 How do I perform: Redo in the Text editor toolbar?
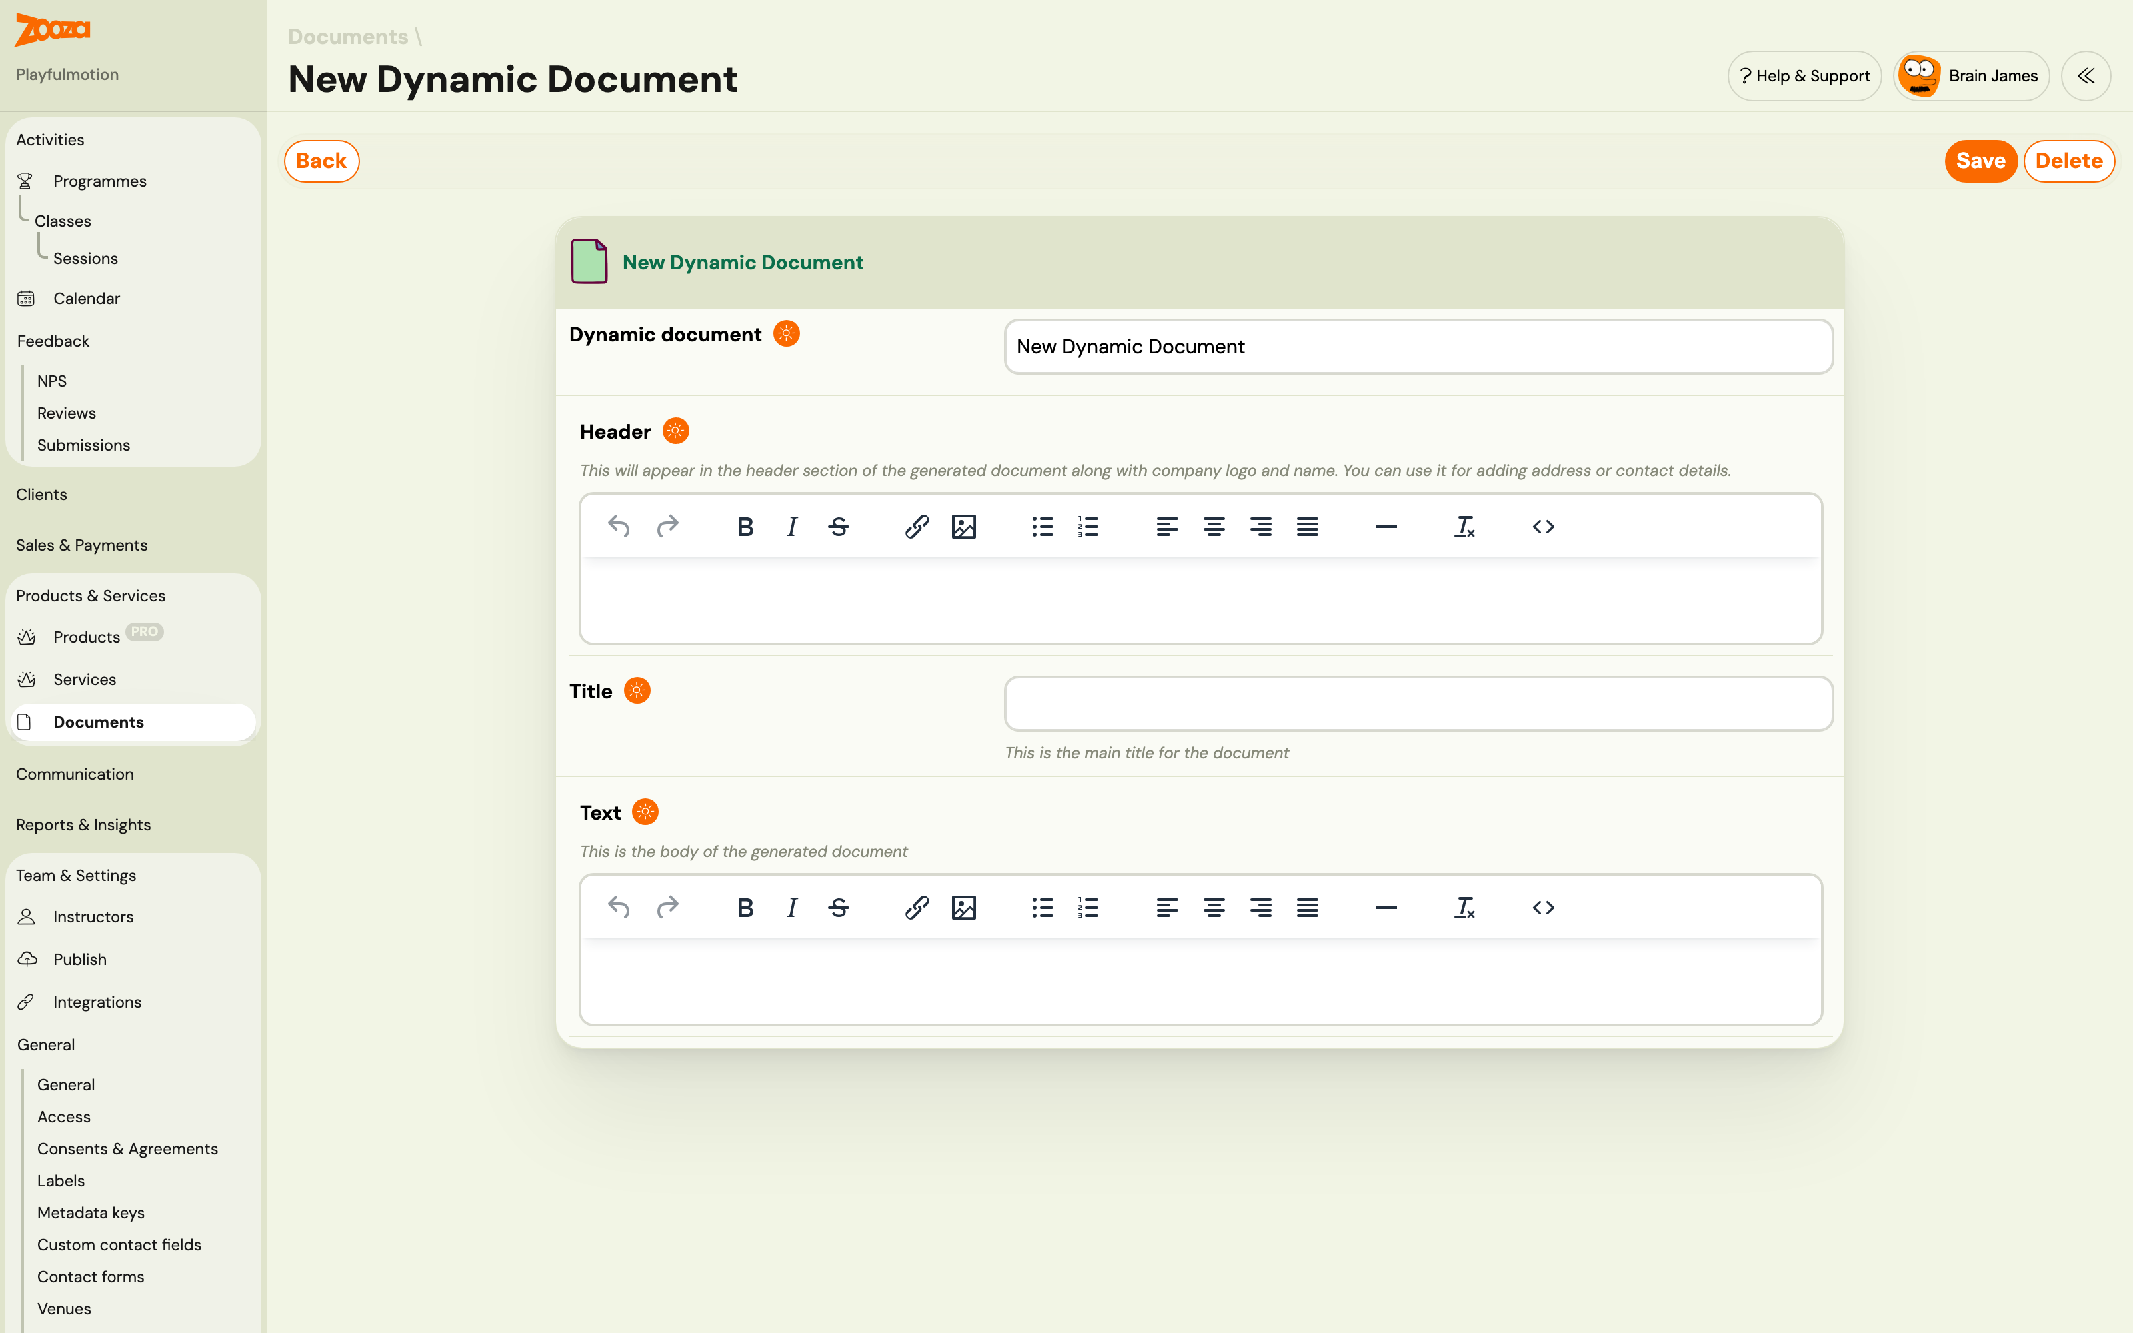(667, 907)
